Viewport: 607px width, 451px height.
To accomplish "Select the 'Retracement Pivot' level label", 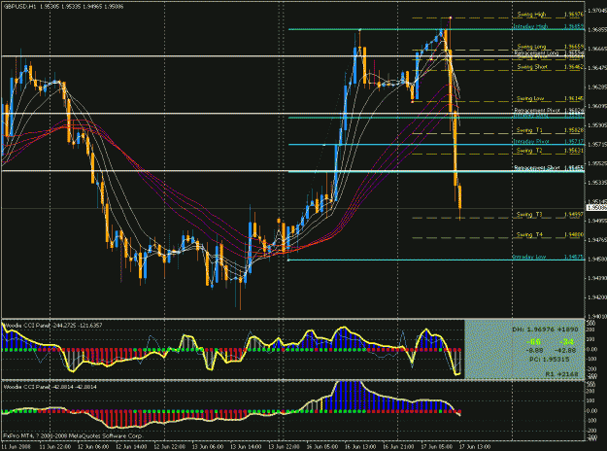I will (537, 111).
